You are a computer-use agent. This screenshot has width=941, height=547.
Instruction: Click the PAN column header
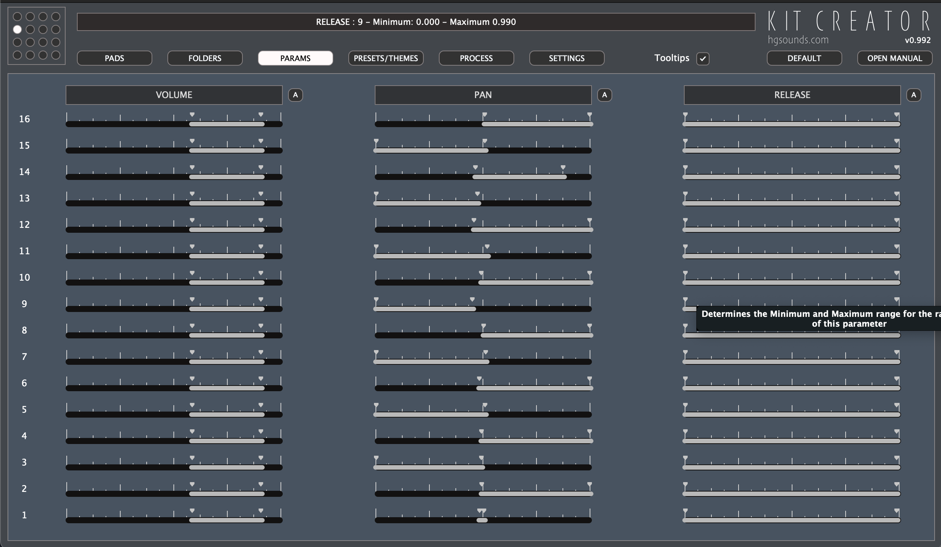483,95
